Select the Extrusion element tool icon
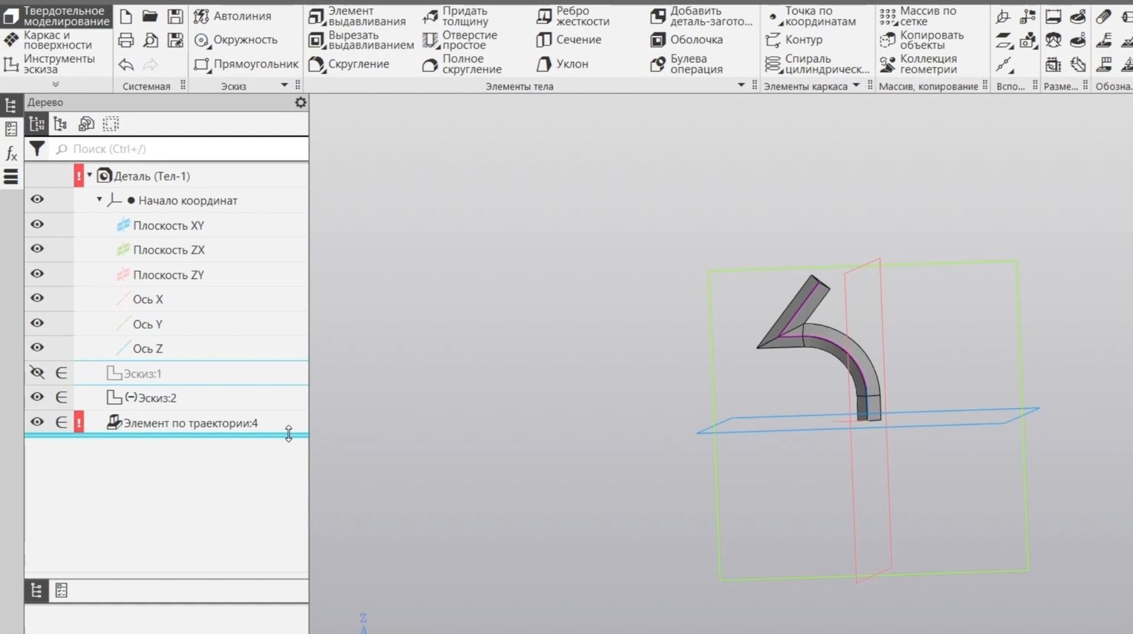This screenshot has height=634, width=1133. click(316, 16)
